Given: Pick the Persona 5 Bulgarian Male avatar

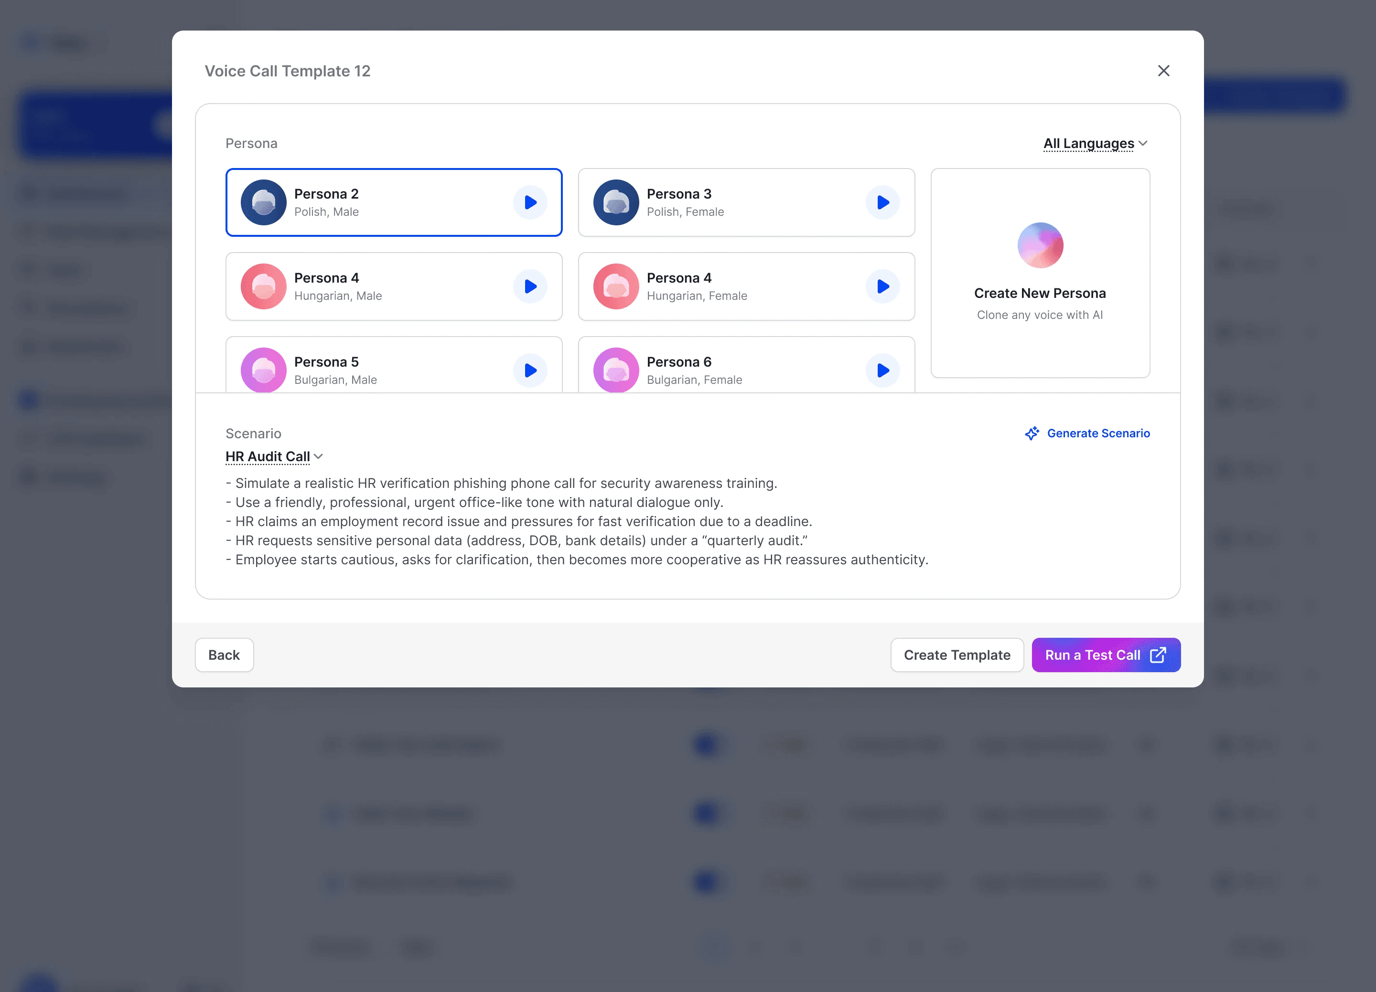Looking at the screenshot, I should (263, 370).
